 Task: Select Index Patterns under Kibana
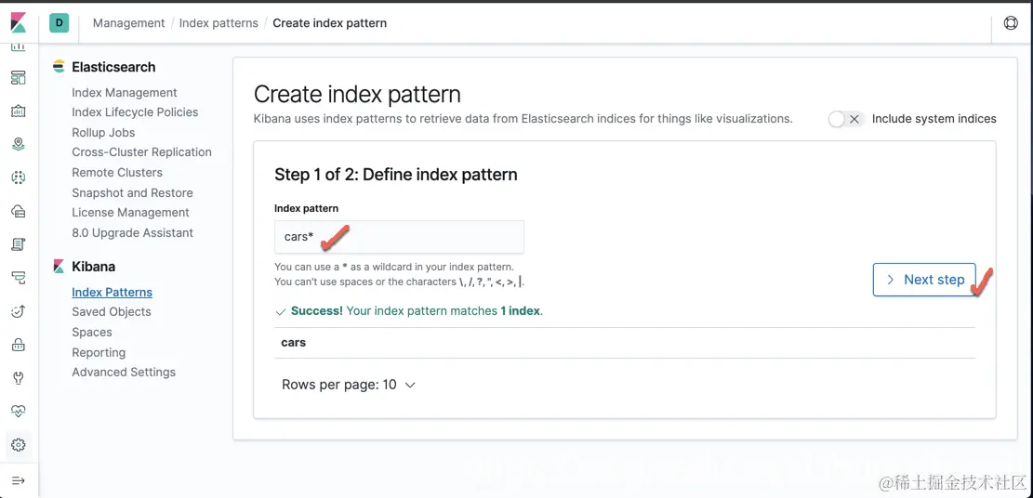[x=112, y=293]
